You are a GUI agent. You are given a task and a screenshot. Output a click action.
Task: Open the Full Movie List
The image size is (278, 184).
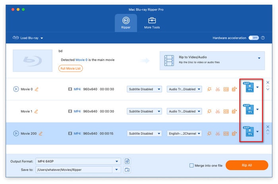coord(70,68)
